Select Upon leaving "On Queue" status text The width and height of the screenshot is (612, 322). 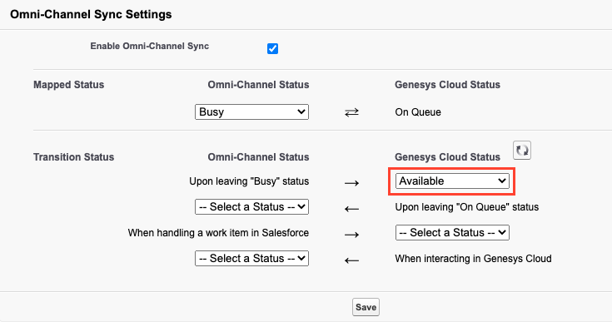point(467,207)
